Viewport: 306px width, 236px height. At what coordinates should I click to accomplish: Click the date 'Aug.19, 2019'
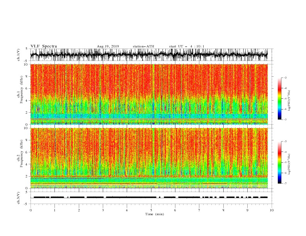108,46
